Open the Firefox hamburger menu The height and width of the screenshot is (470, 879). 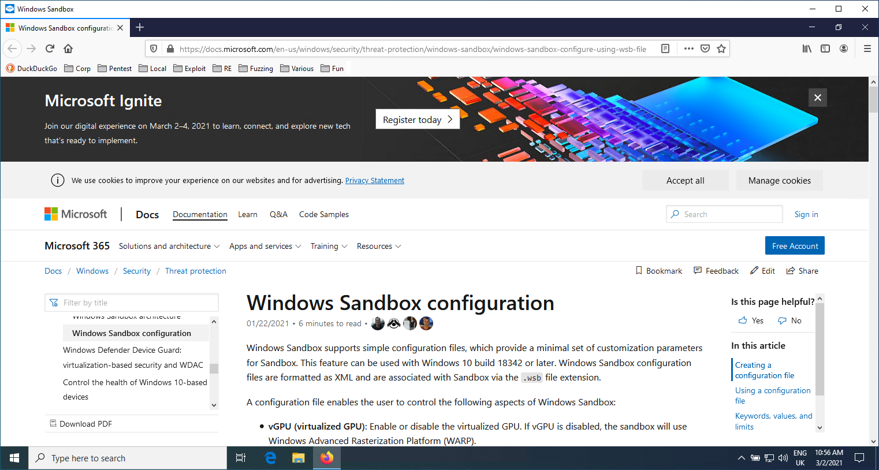coord(867,49)
